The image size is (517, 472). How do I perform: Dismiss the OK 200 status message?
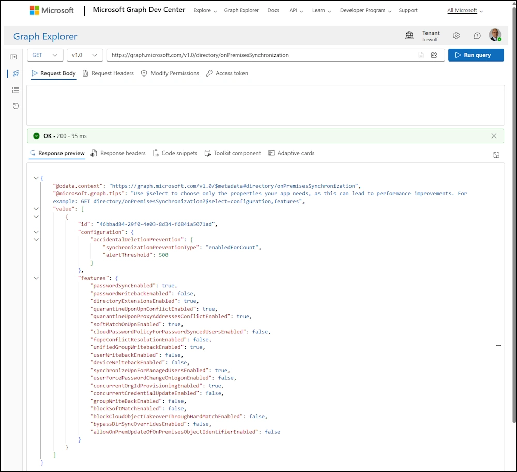[x=494, y=136]
